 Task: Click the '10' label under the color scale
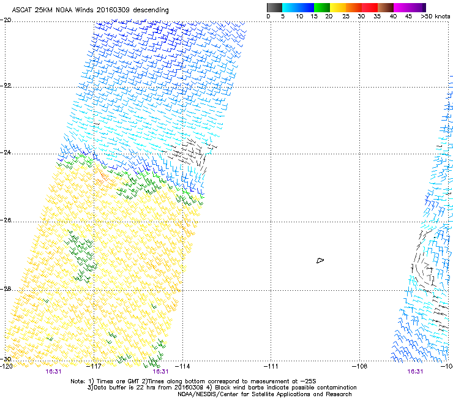299,17
